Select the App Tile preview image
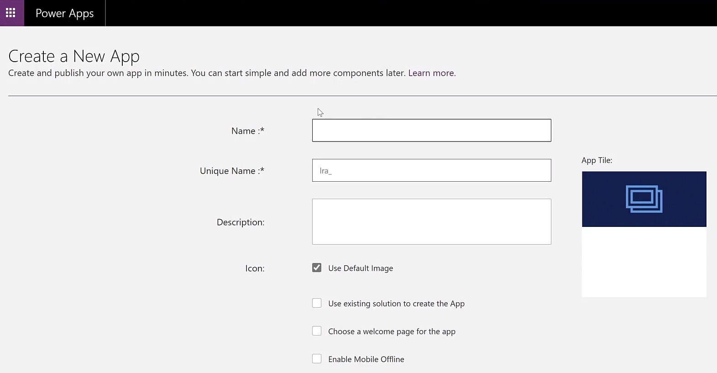Screen dimensions: 717x373 pyautogui.click(x=644, y=199)
